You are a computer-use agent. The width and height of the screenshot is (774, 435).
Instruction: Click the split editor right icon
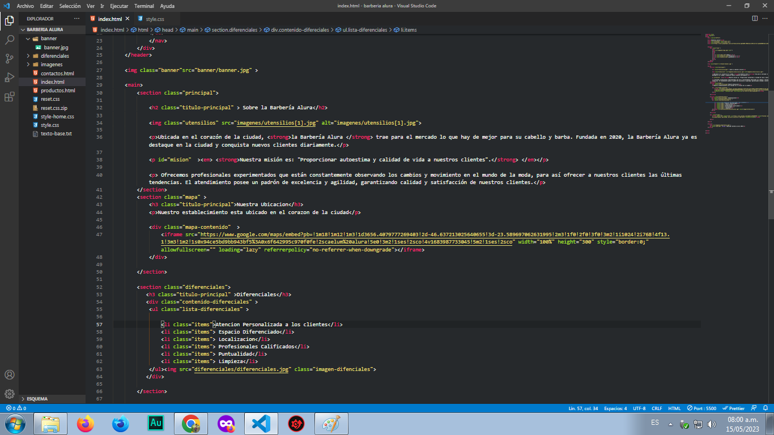[754, 19]
